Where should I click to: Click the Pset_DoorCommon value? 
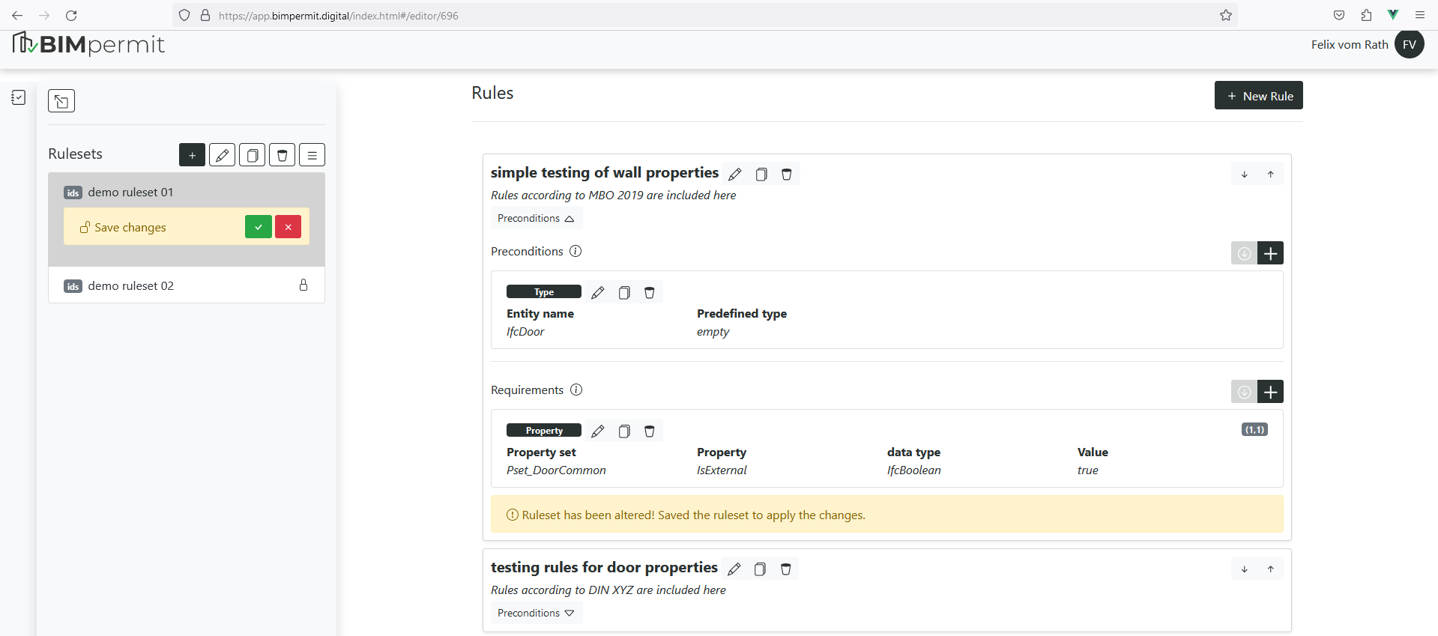click(556, 470)
